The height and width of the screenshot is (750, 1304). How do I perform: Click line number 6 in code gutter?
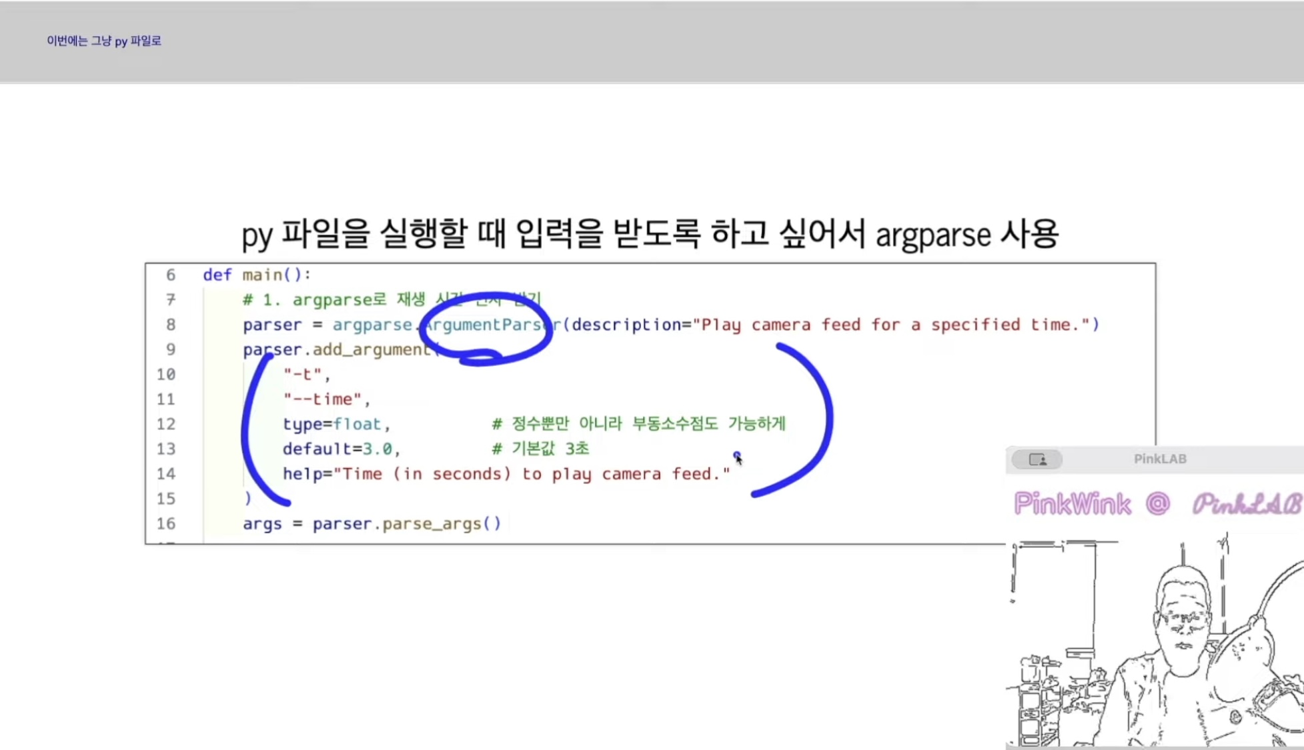click(x=171, y=275)
